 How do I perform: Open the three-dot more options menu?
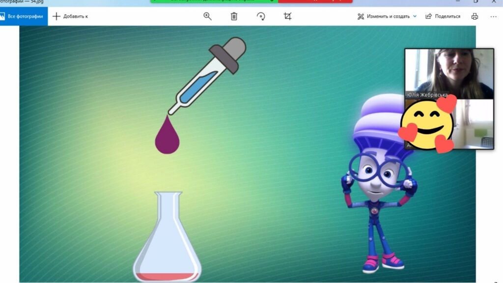pyautogui.click(x=493, y=16)
